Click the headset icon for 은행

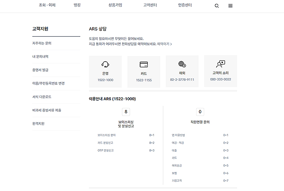(105, 64)
